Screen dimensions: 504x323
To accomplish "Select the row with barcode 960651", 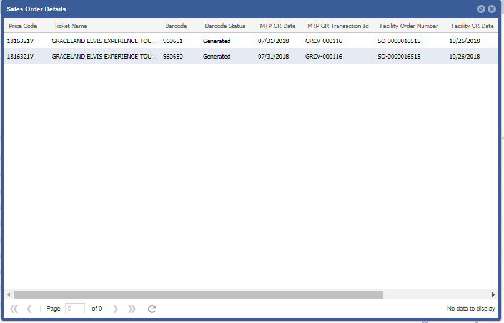I will tap(173, 41).
